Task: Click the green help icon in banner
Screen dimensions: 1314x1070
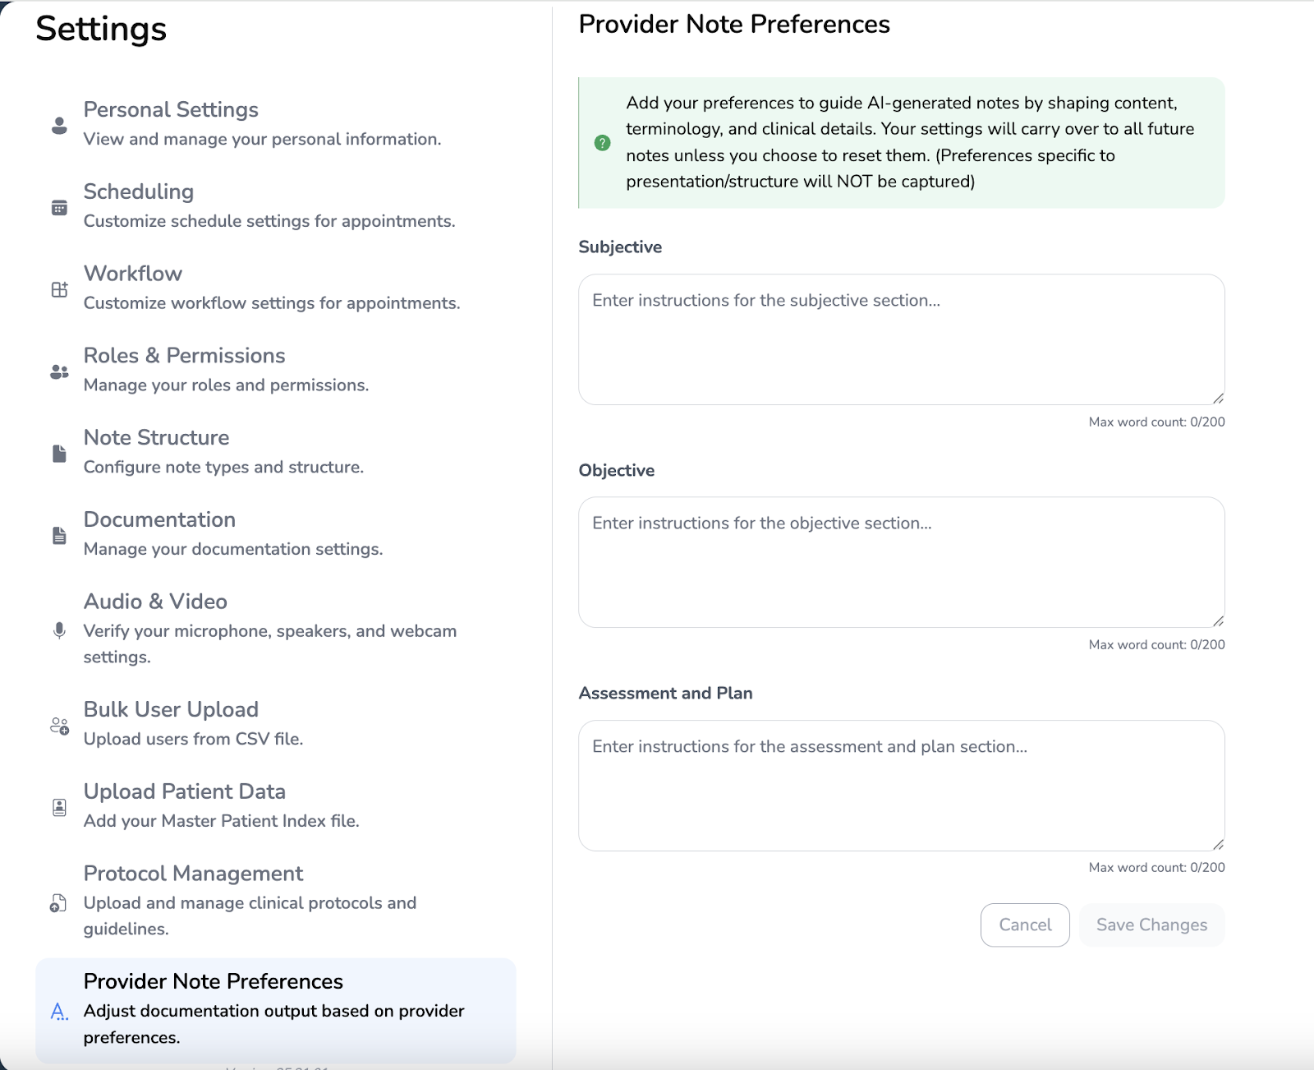Action: coord(602,143)
